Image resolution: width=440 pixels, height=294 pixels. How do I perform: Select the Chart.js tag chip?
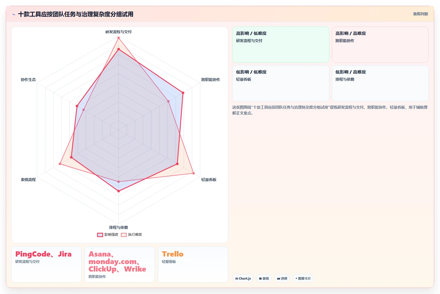tap(243, 278)
